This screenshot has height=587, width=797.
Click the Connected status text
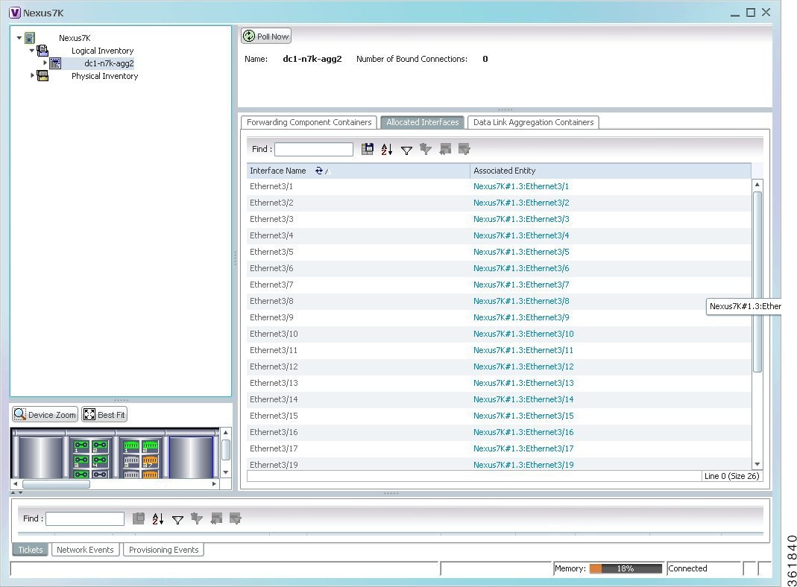coord(687,568)
